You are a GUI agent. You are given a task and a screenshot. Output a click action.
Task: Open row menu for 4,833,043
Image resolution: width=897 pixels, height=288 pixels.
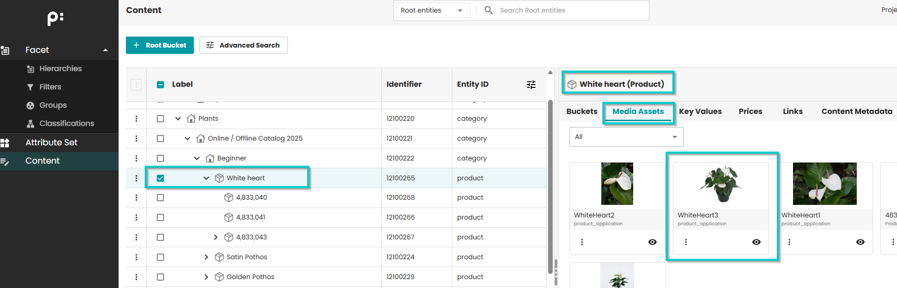(136, 237)
